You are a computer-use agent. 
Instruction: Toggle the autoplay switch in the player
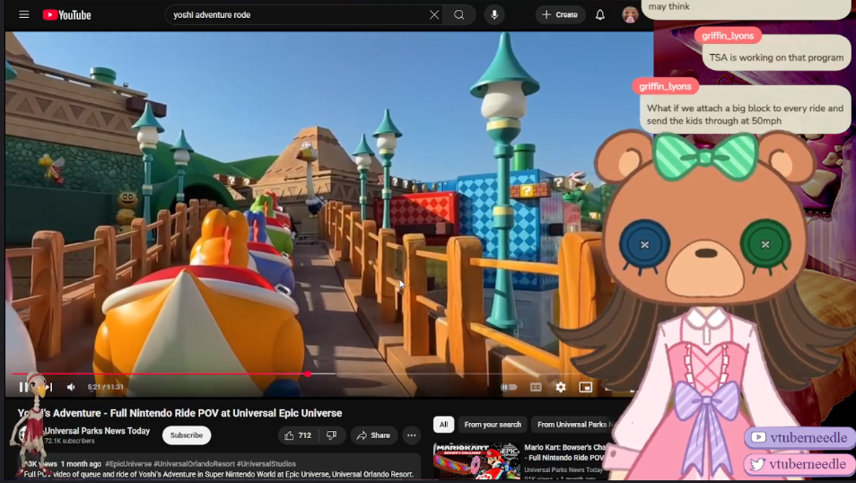point(509,387)
